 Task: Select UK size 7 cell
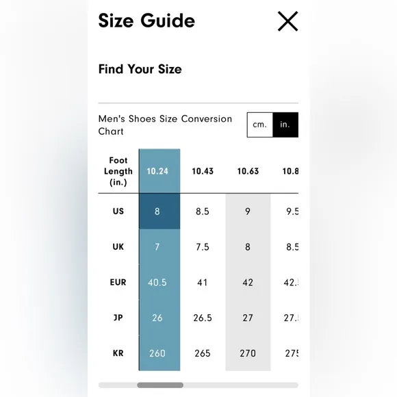pyautogui.click(x=159, y=247)
